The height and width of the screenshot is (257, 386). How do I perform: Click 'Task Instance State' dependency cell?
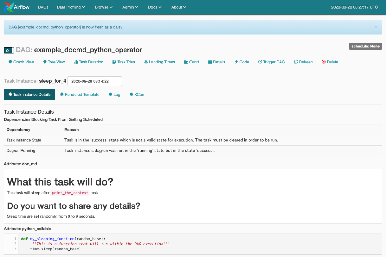click(x=33, y=140)
